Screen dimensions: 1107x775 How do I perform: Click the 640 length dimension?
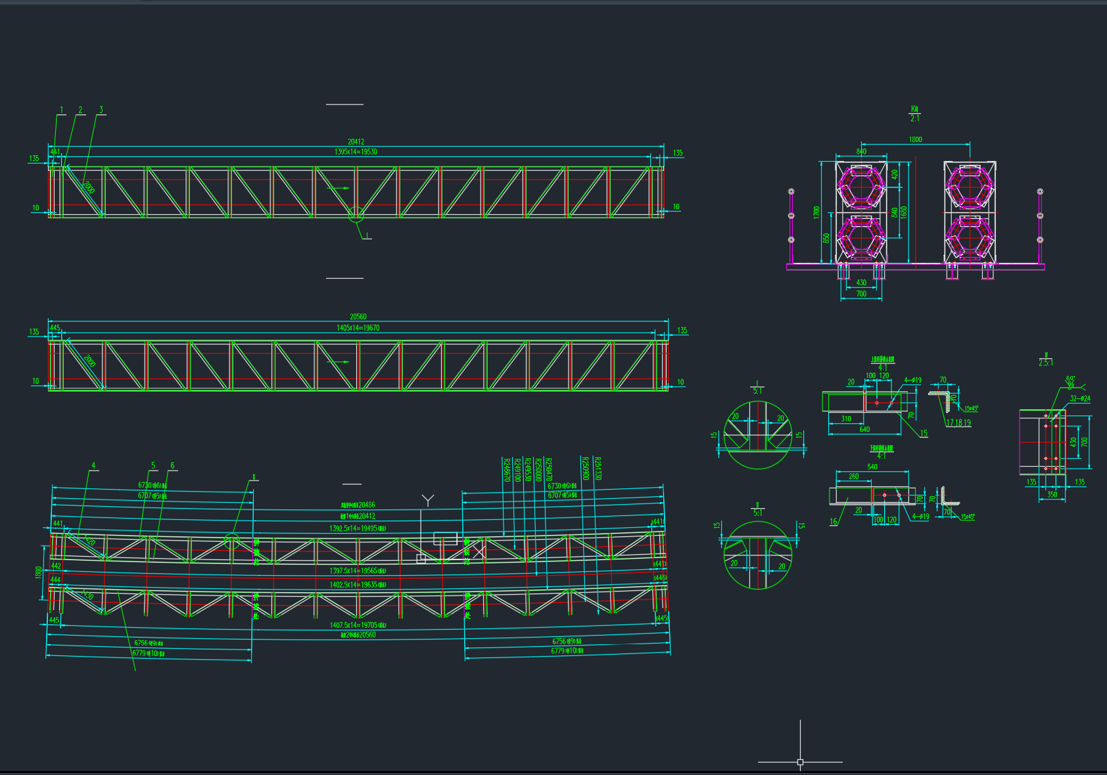[864, 429]
